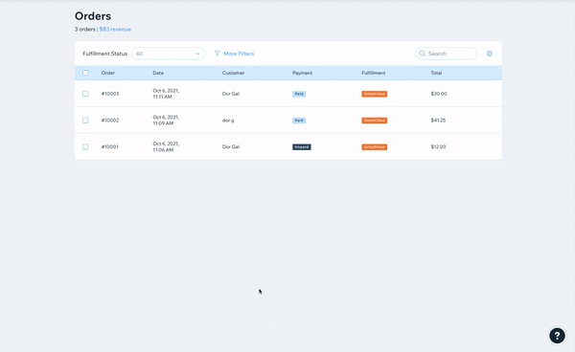This screenshot has height=352, width=575.
Task: Click the $12.00 total
Action: coord(438,146)
